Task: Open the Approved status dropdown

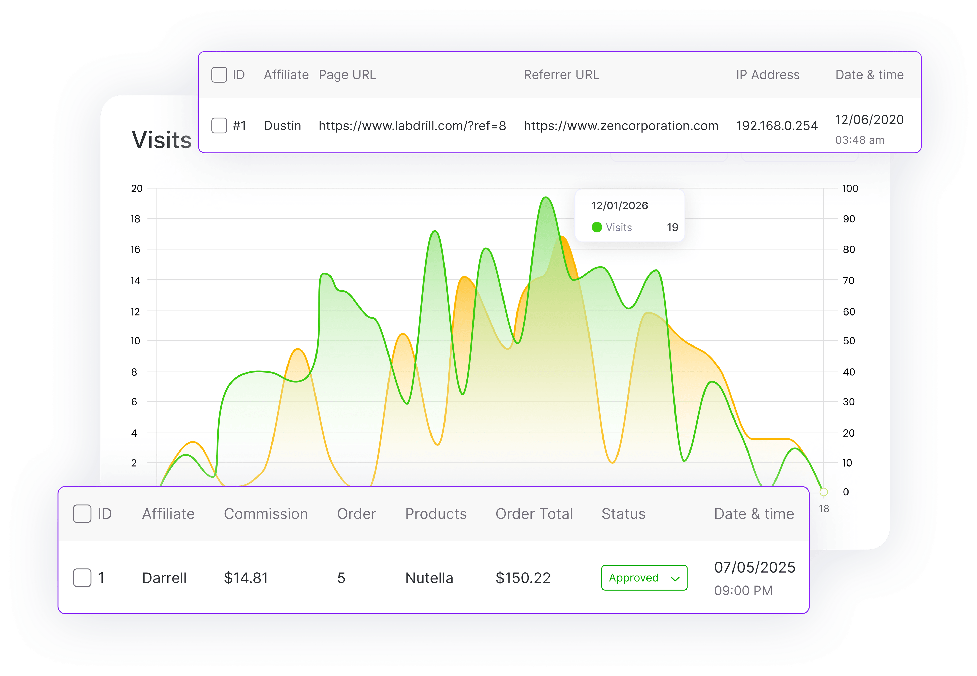Action: tap(644, 577)
